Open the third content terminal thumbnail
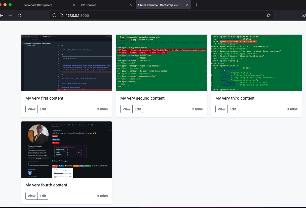 256,63
